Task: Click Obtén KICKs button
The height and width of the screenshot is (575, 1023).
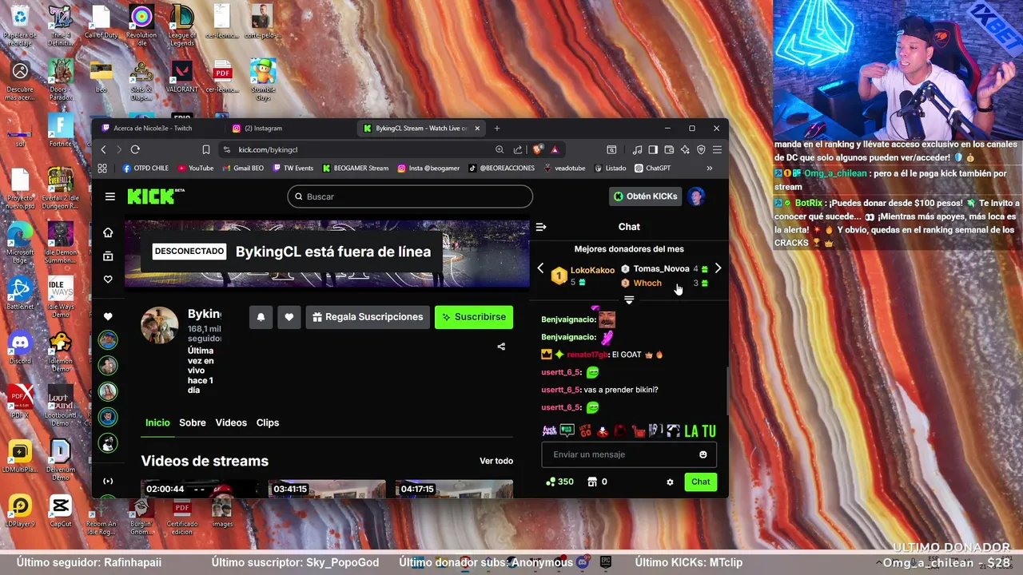Action: (645, 196)
